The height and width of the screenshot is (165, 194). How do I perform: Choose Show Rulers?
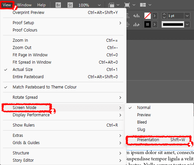coord(63,125)
